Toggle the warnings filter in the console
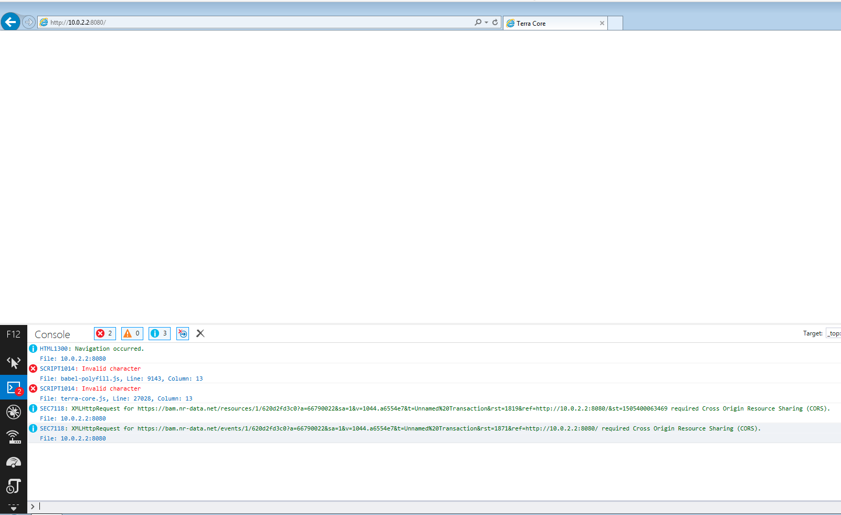The width and height of the screenshot is (841, 515). tap(132, 333)
